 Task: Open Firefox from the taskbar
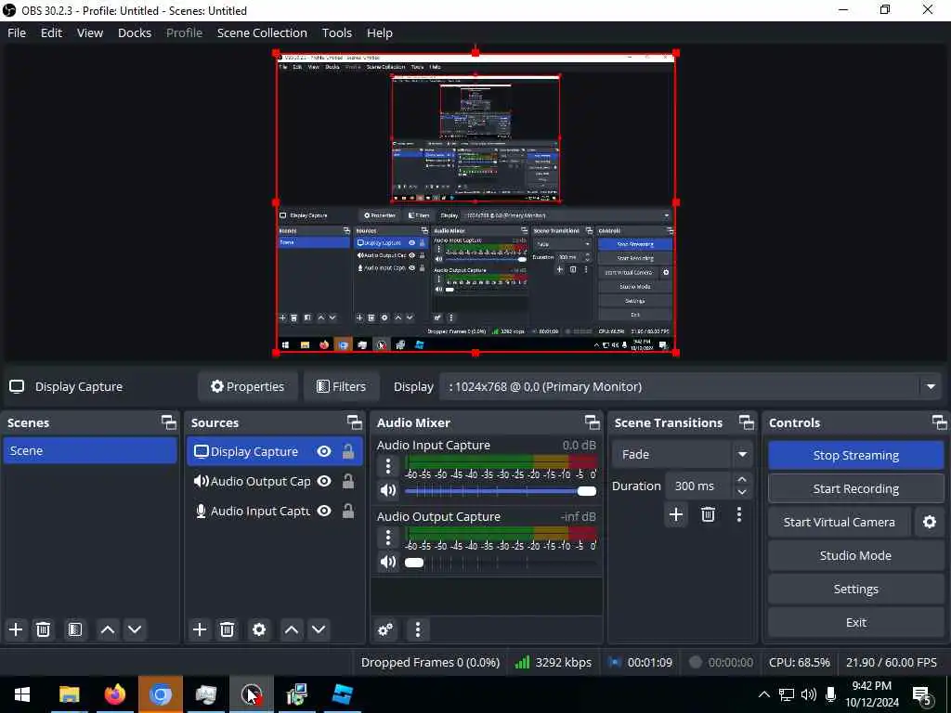tap(114, 694)
